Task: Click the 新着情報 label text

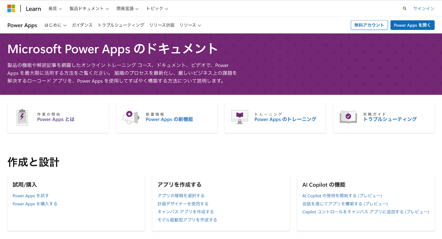Action: coord(155,114)
